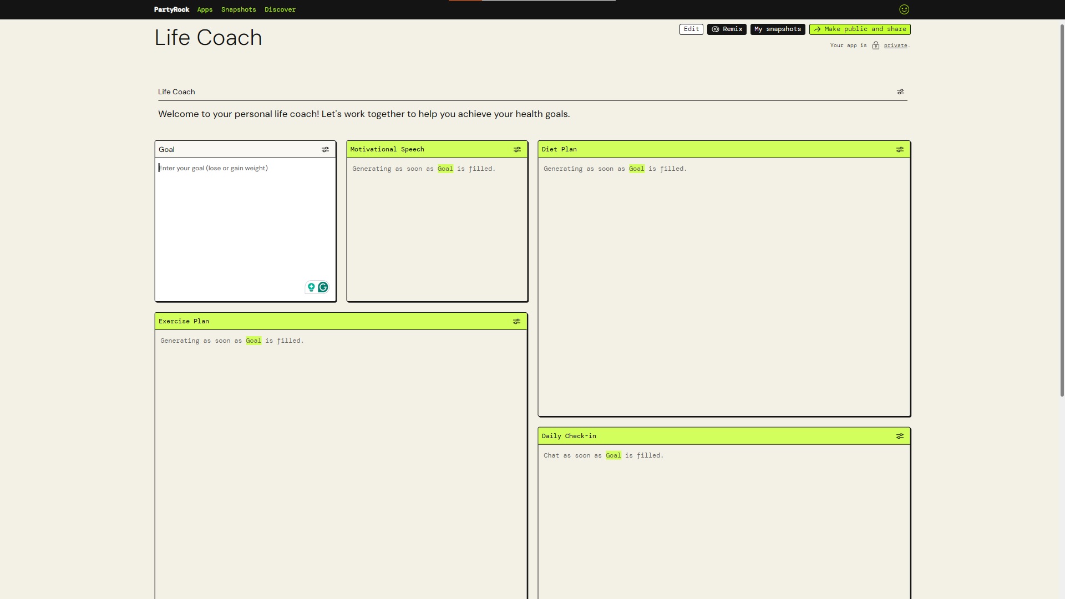Go to the Snapshots page

(239, 9)
